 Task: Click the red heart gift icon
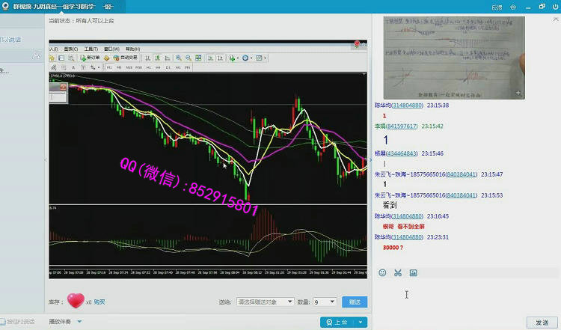[76, 301]
